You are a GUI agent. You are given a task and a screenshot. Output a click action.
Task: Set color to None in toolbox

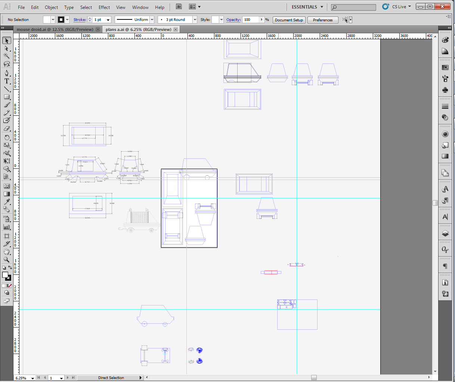click(x=10, y=286)
